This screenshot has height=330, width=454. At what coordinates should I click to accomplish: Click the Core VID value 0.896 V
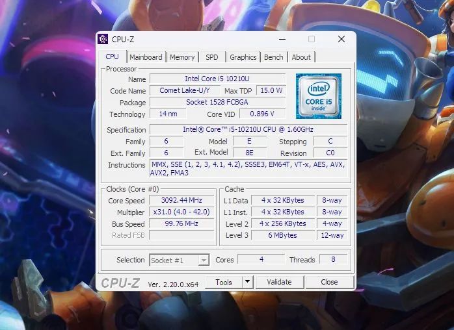point(262,114)
